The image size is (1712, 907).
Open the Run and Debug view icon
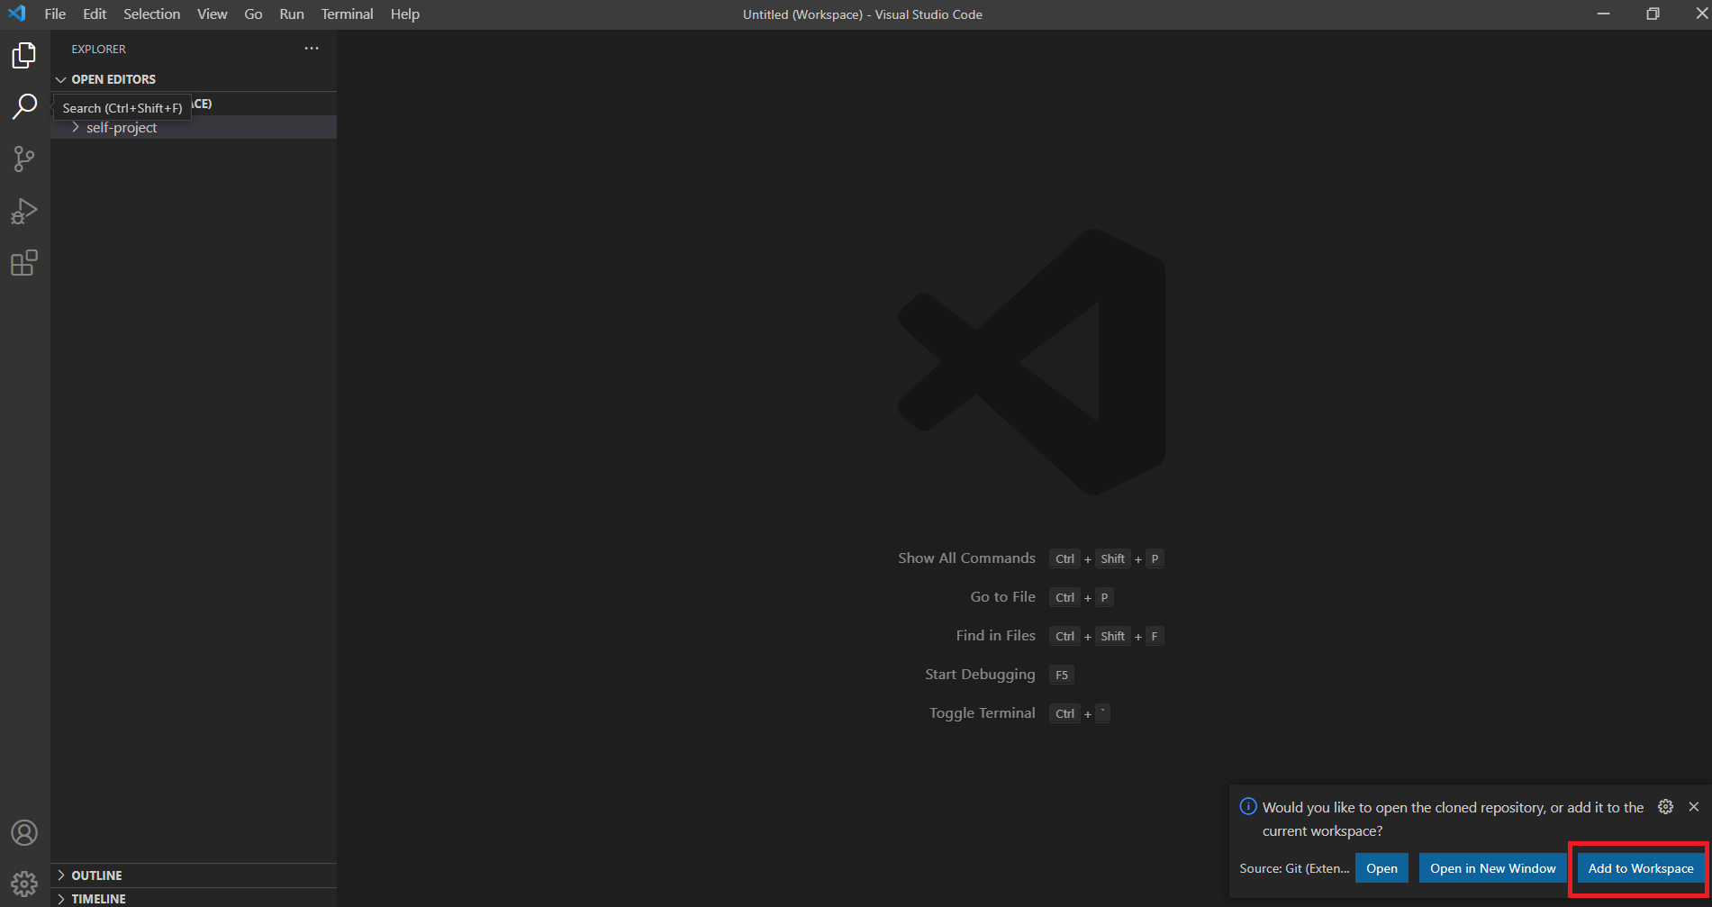click(x=24, y=212)
